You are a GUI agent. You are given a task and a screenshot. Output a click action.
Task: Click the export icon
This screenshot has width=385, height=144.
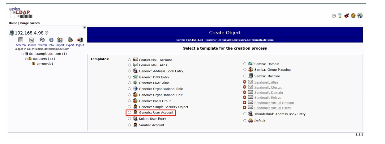(x=70, y=40)
